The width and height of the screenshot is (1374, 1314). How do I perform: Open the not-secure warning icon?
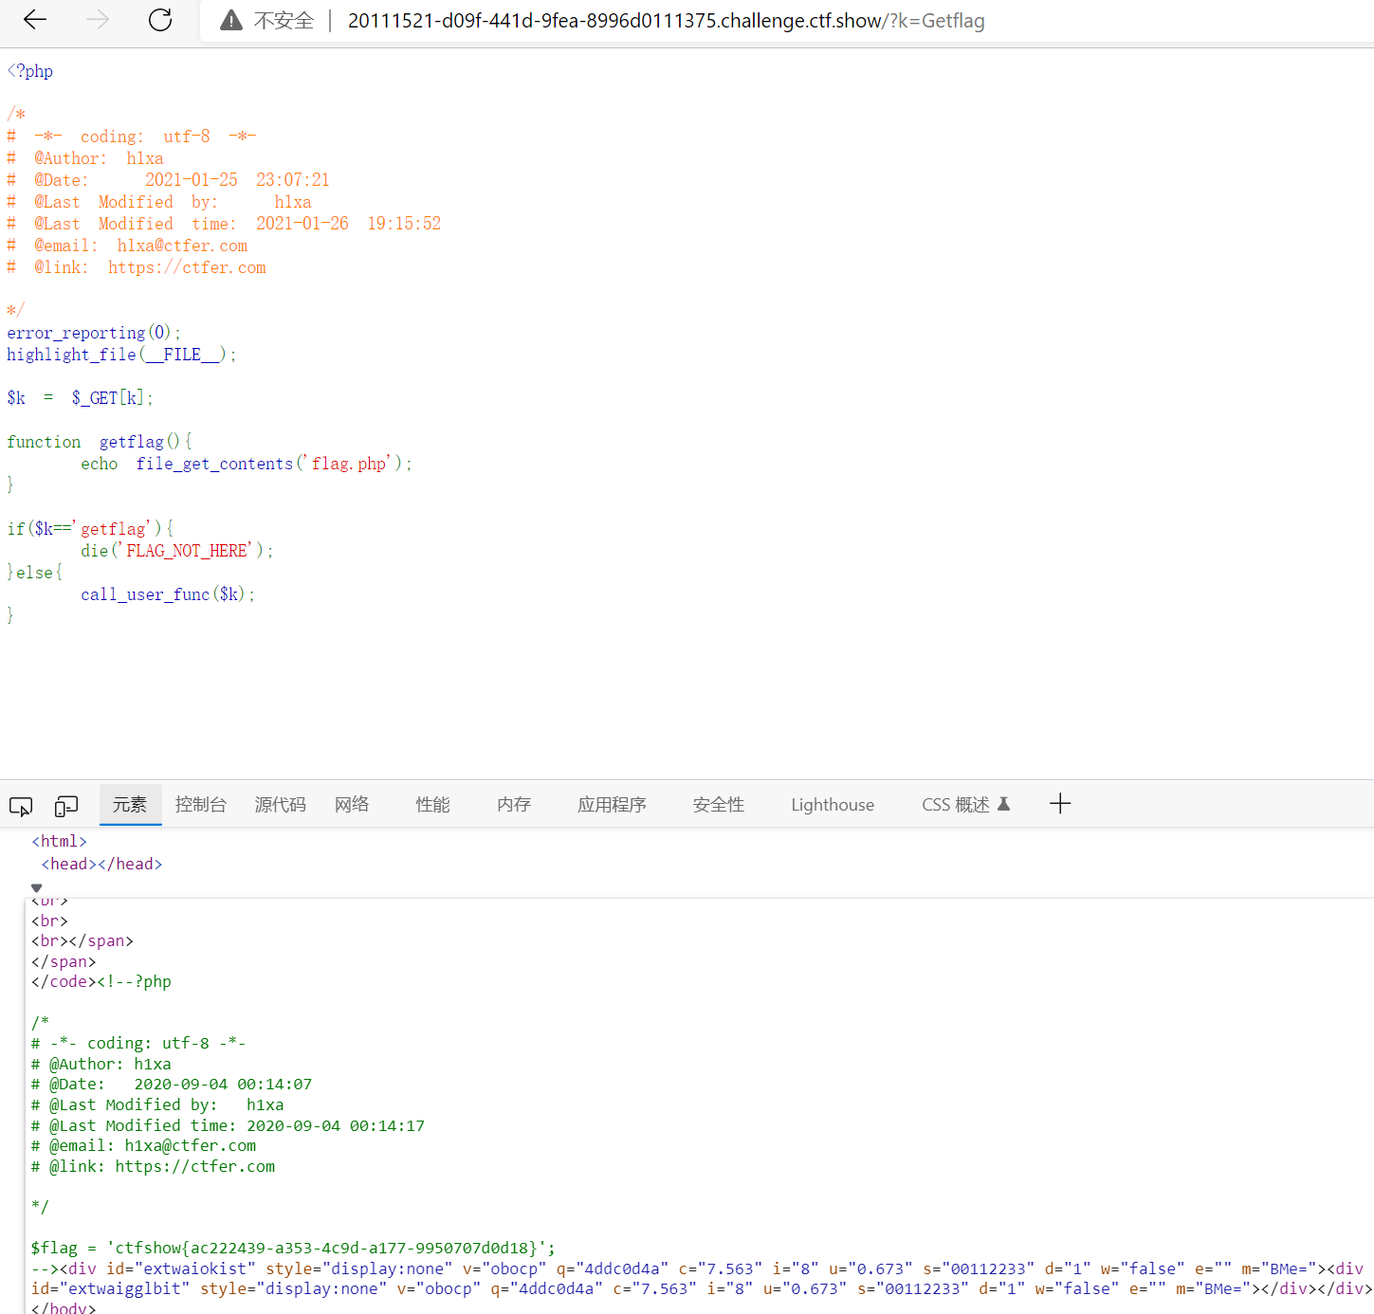[231, 20]
